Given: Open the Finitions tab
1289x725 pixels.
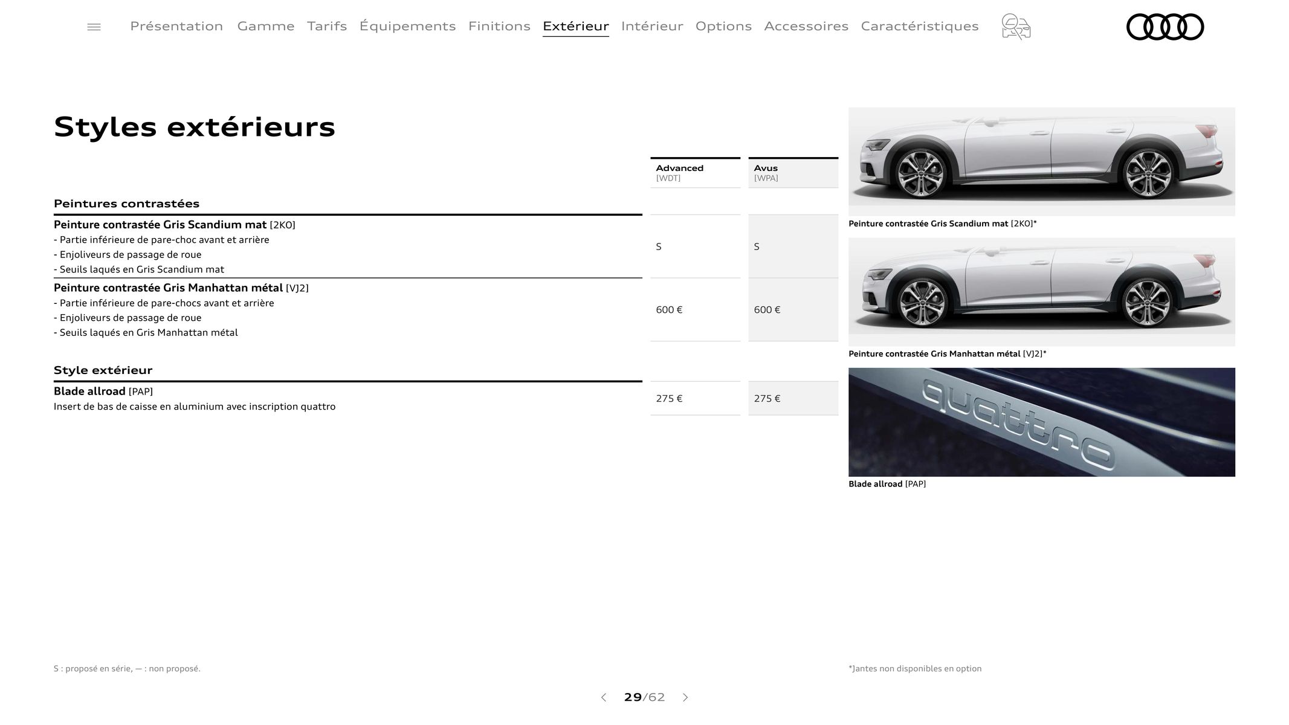Looking at the screenshot, I should (x=499, y=26).
